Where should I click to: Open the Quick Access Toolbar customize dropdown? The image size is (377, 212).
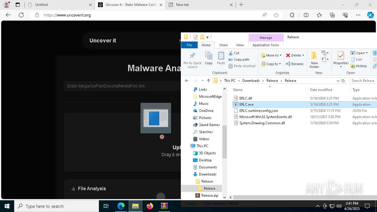coord(207,37)
